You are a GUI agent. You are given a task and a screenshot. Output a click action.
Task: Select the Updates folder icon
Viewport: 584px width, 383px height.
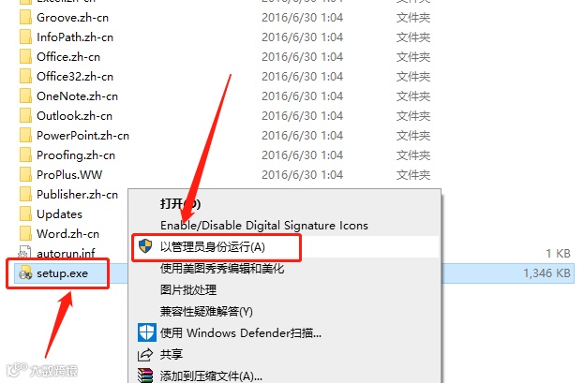(25, 214)
